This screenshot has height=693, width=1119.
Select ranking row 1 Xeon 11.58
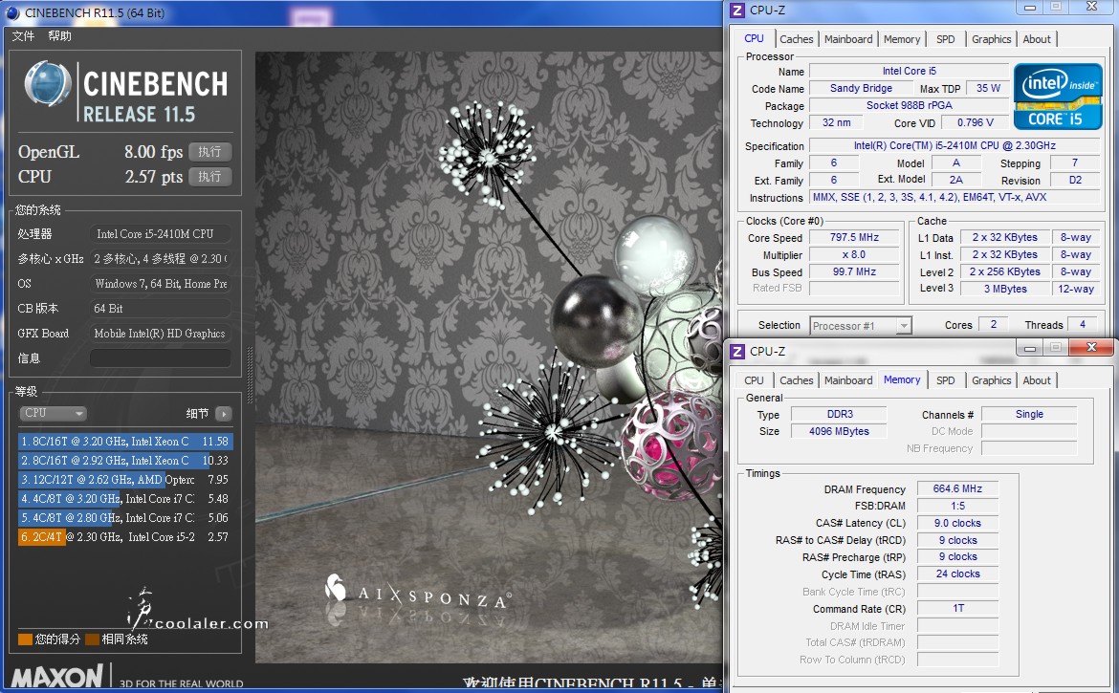coord(125,442)
